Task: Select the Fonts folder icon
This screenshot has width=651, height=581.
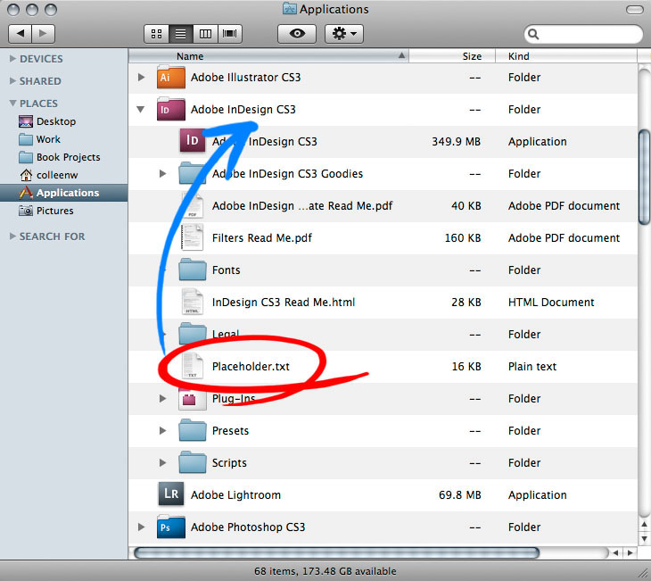Action: point(193,270)
